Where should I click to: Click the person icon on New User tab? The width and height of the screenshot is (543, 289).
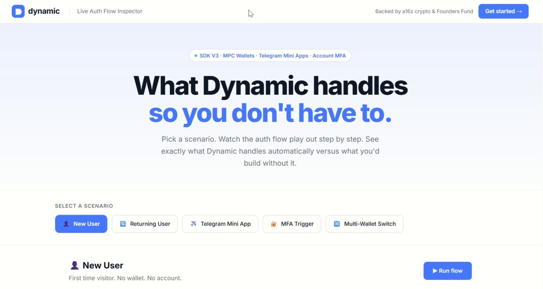(x=66, y=224)
